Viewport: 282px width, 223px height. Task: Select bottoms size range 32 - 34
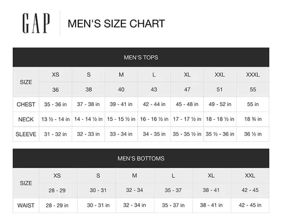click(x=135, y=190)
